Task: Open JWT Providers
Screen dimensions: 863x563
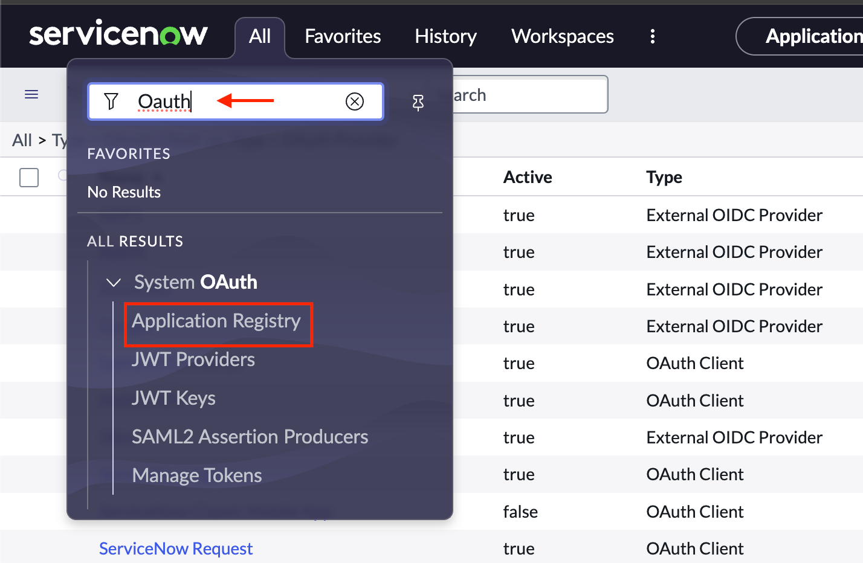Action: click(x=193, y=359)
